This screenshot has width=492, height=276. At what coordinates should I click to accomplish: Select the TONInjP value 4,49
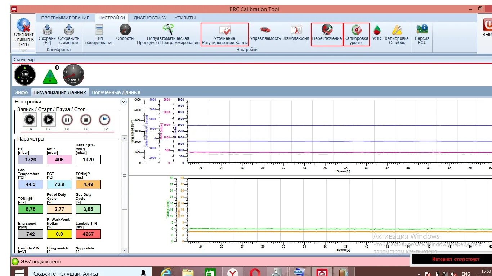[x=88, y=184]
